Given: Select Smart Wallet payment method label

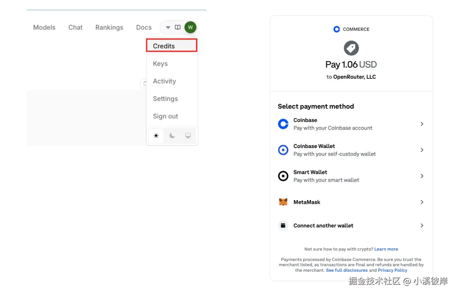Looking at the screenshot, I should point(310,172).
